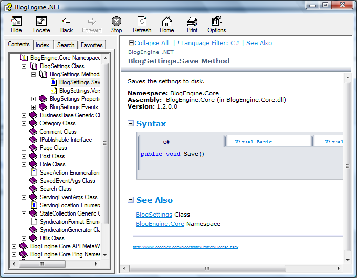Switch to the Index tab

pyautogui.click(x=43, y=45)
